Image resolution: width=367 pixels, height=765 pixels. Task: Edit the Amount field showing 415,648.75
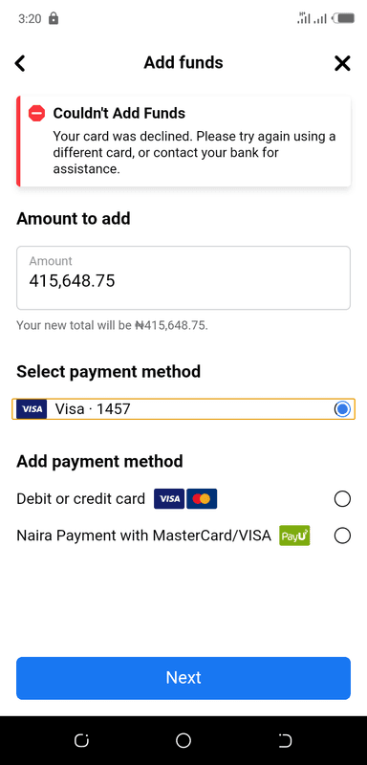[x=183, y=277]
